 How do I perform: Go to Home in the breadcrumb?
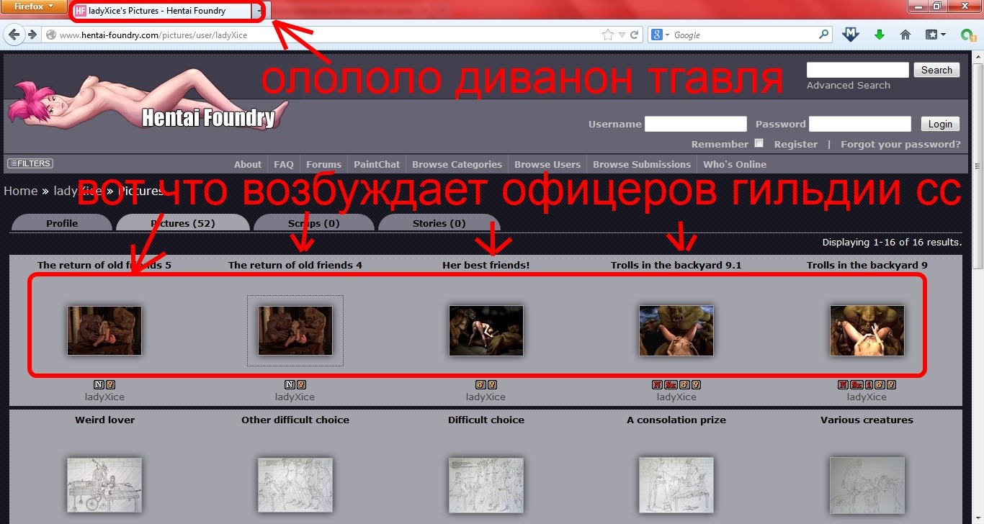[20, 191]
